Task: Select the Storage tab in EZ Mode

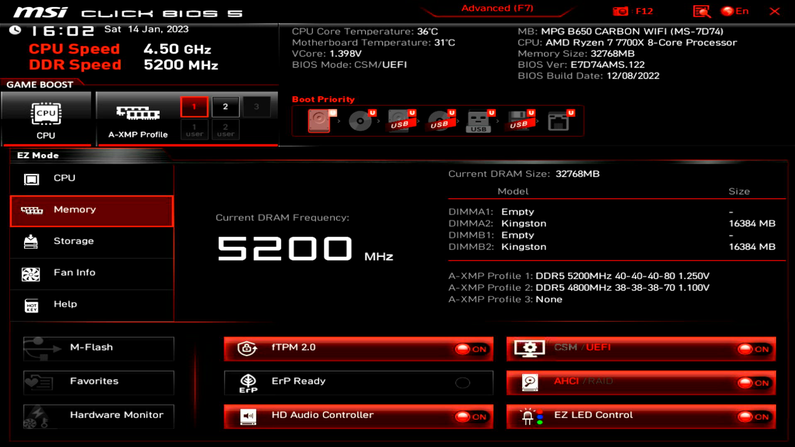Action: (x=92, y=241)
